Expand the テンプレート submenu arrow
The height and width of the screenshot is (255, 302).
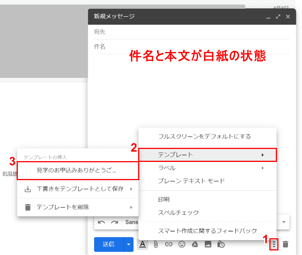[x=263, y=155]
